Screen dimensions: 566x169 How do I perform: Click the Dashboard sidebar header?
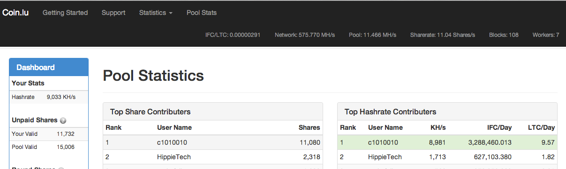[49, 67]
